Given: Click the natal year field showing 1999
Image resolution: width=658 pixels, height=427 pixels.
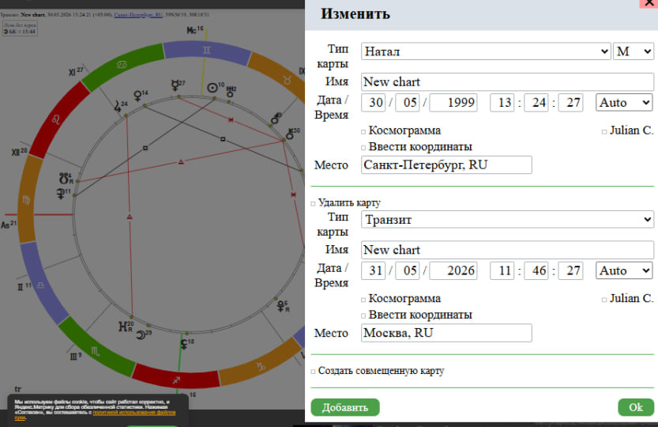Looking at the screenshot, I should (x=453, y=103).
